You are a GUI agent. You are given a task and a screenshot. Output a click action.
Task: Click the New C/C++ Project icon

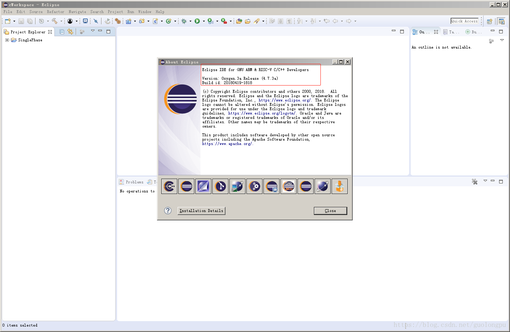click(x=129, y=21)
